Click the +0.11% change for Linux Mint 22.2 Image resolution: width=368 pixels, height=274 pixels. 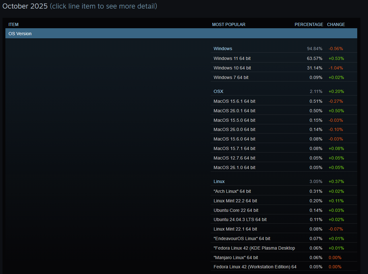point(336,201)
